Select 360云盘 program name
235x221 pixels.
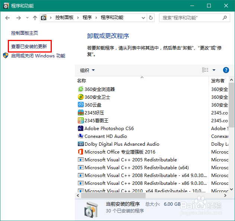(93, 105)
